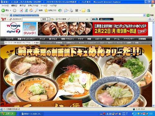
Task: Open the 編集 (Edit) menu
Action: pos(14,6)
